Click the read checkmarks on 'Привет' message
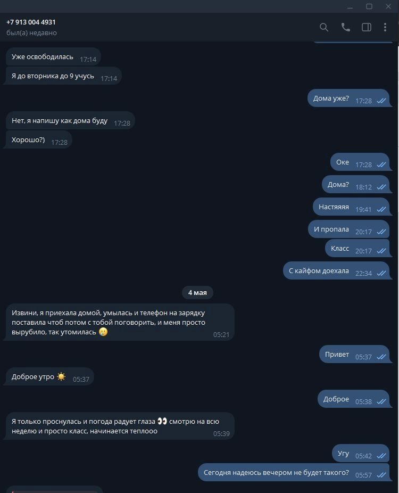Viewport: 399px width, 493px height. point(381,357)
